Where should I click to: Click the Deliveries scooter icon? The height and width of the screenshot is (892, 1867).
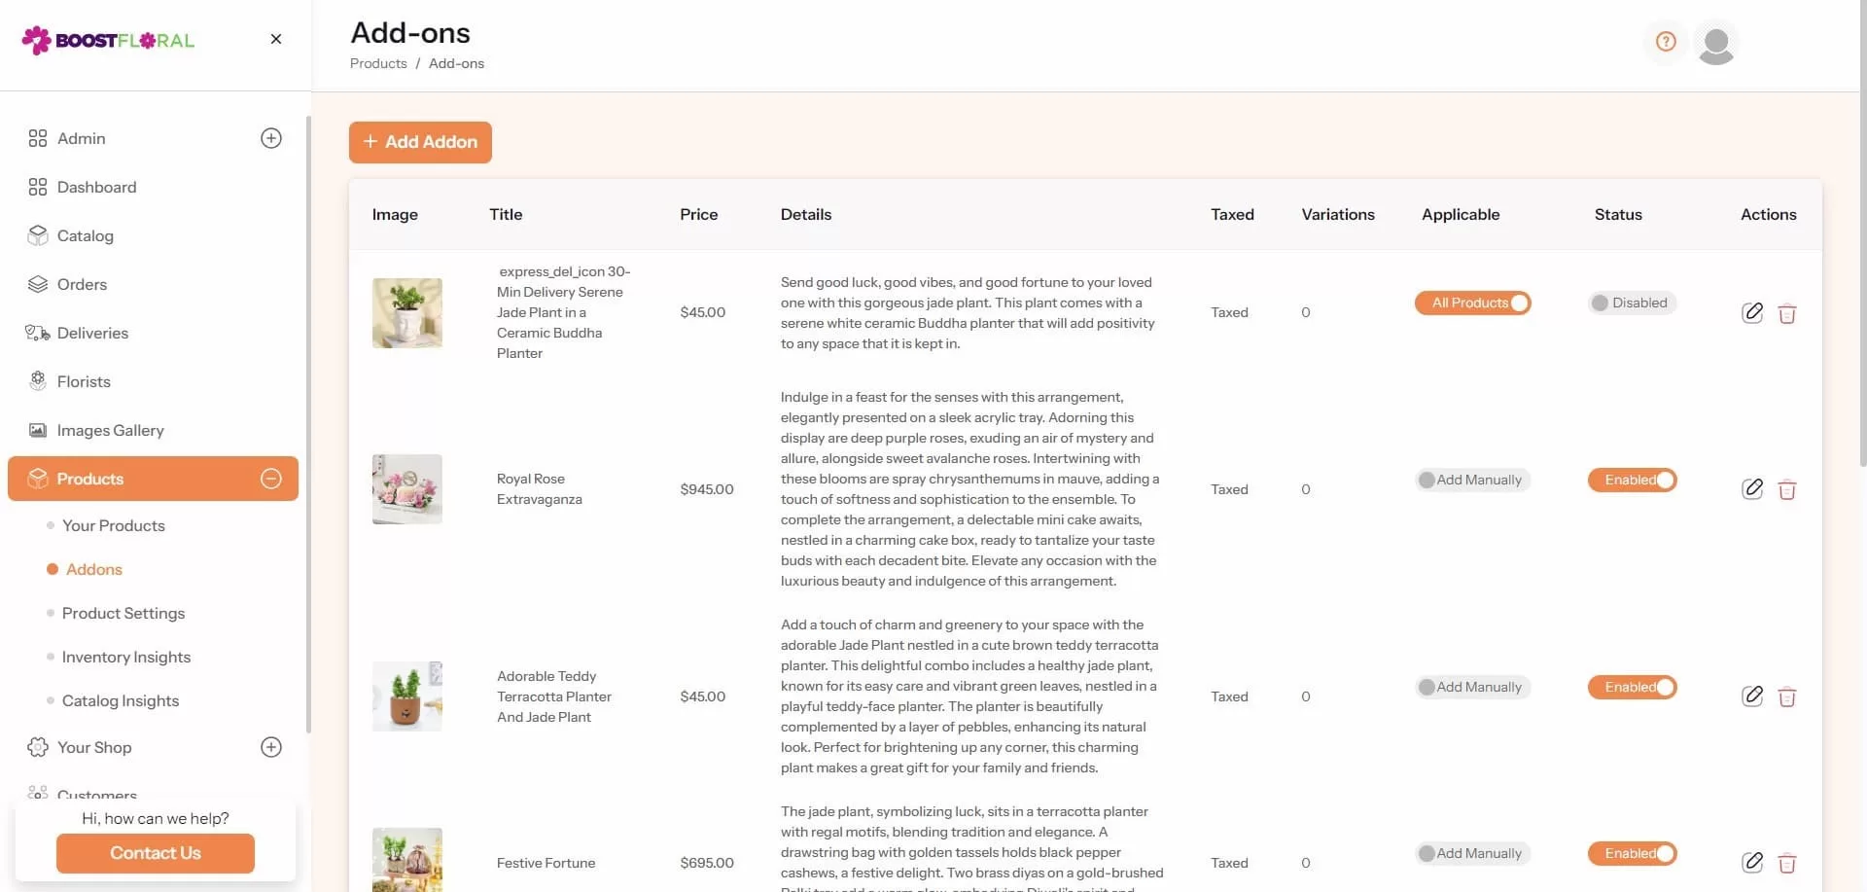point(38,333)
